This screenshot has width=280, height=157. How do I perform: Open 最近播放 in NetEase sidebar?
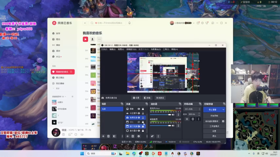coord(60,77)
